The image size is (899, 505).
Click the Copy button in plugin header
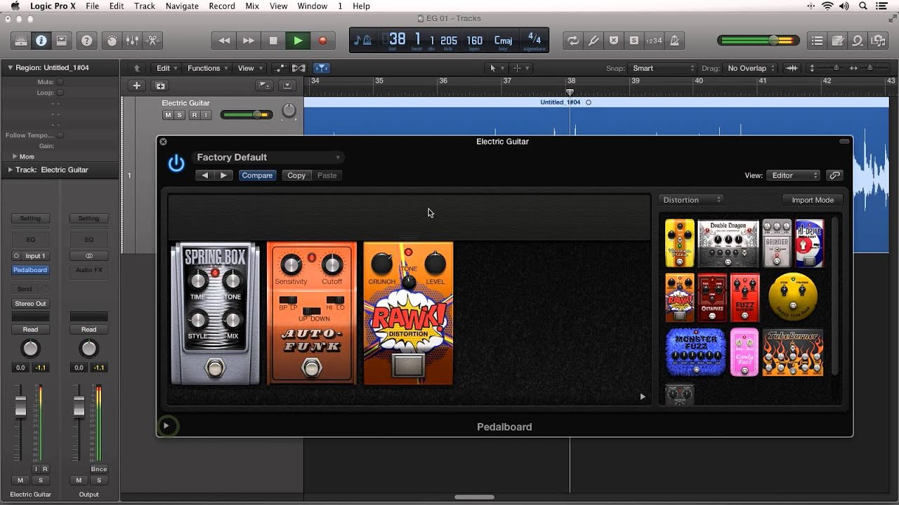[x=296, y=175]
